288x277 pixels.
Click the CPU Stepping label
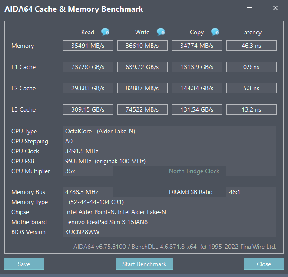(x=30, y=142)
